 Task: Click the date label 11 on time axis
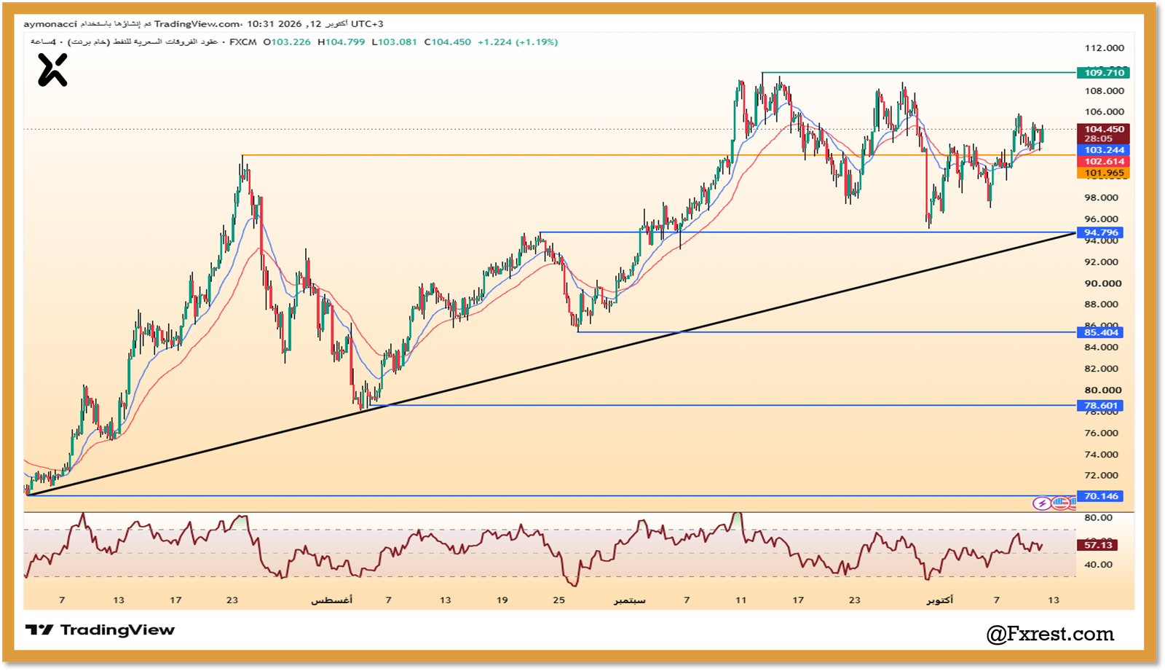pos(741,600)
